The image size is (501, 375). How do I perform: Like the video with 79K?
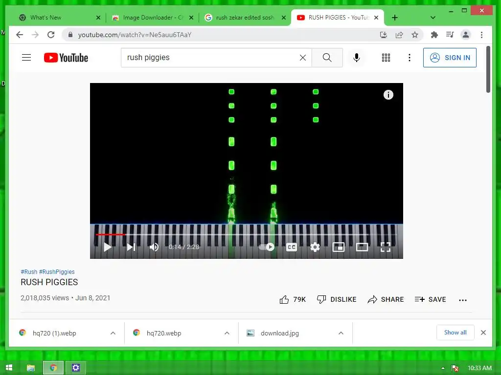[x=293, y=299]
